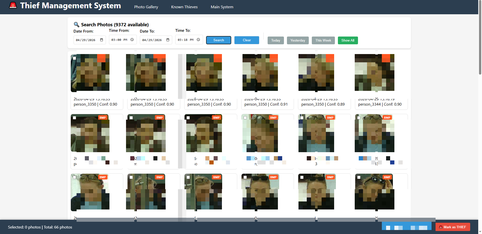Click the magnifying glass search icon
This screenshot has width=482, height=234.
[x=76, y=25]
